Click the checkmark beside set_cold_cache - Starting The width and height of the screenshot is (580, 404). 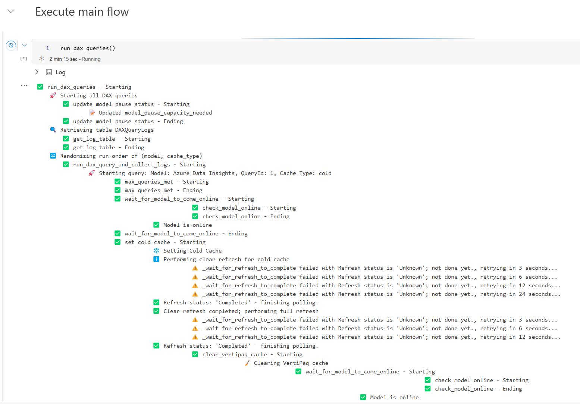point(117,242)
